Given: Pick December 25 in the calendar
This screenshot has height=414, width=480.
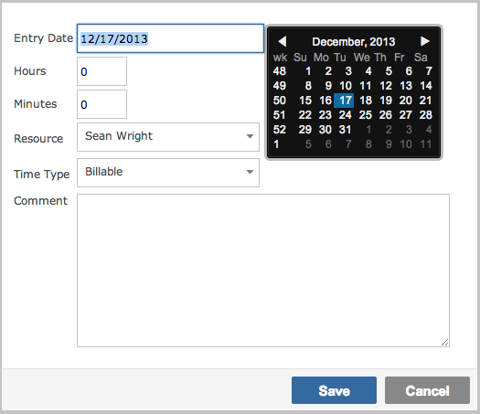Looking at the screenshot, I should point(365,115).
